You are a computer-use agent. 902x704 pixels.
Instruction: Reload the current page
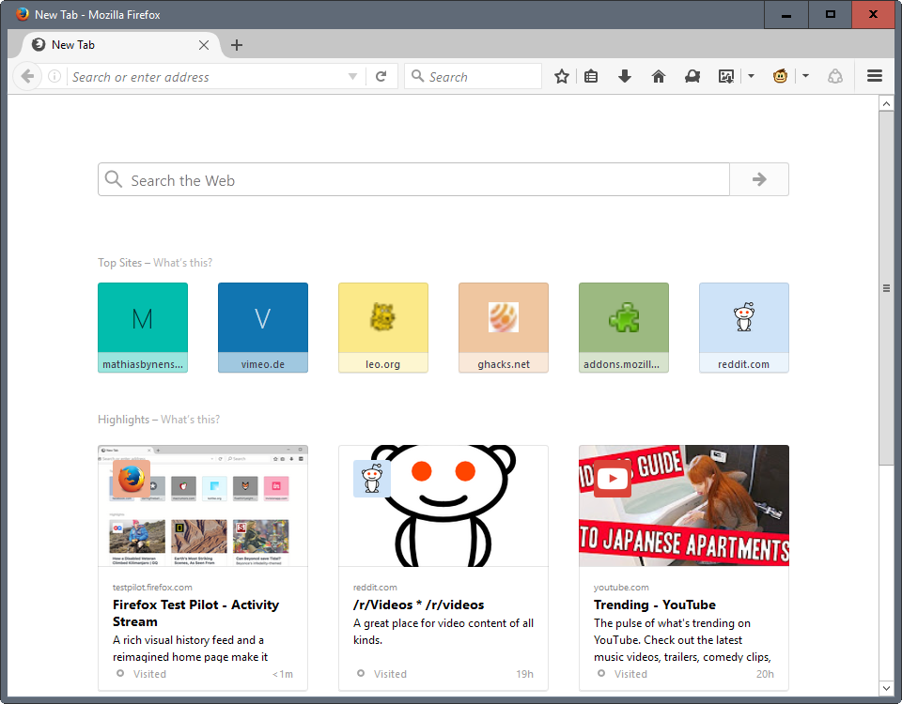(381, 76)
